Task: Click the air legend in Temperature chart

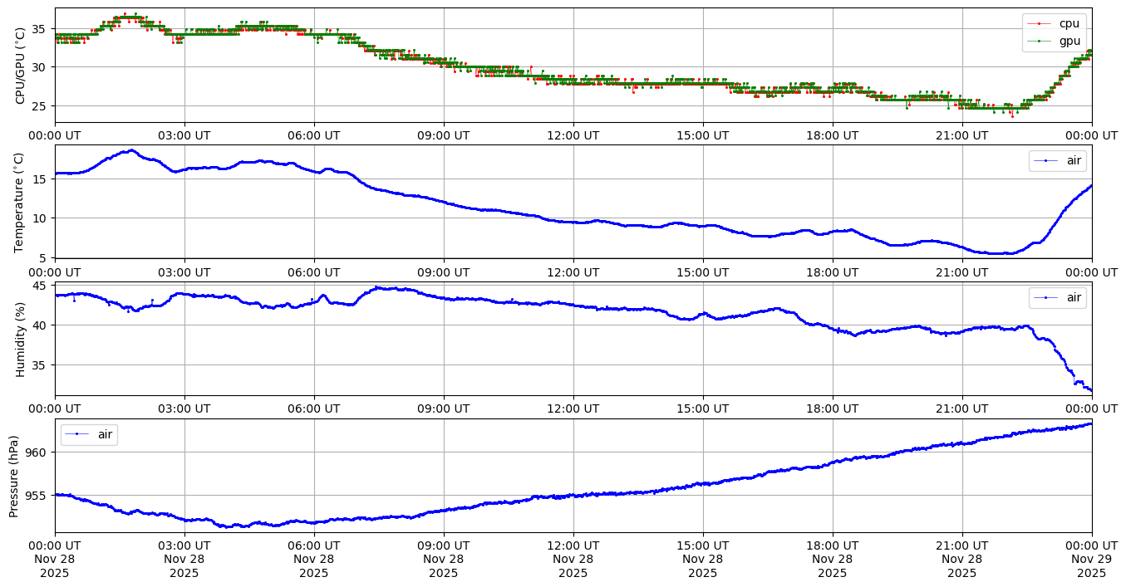Action: click(x=1074, y=160)
